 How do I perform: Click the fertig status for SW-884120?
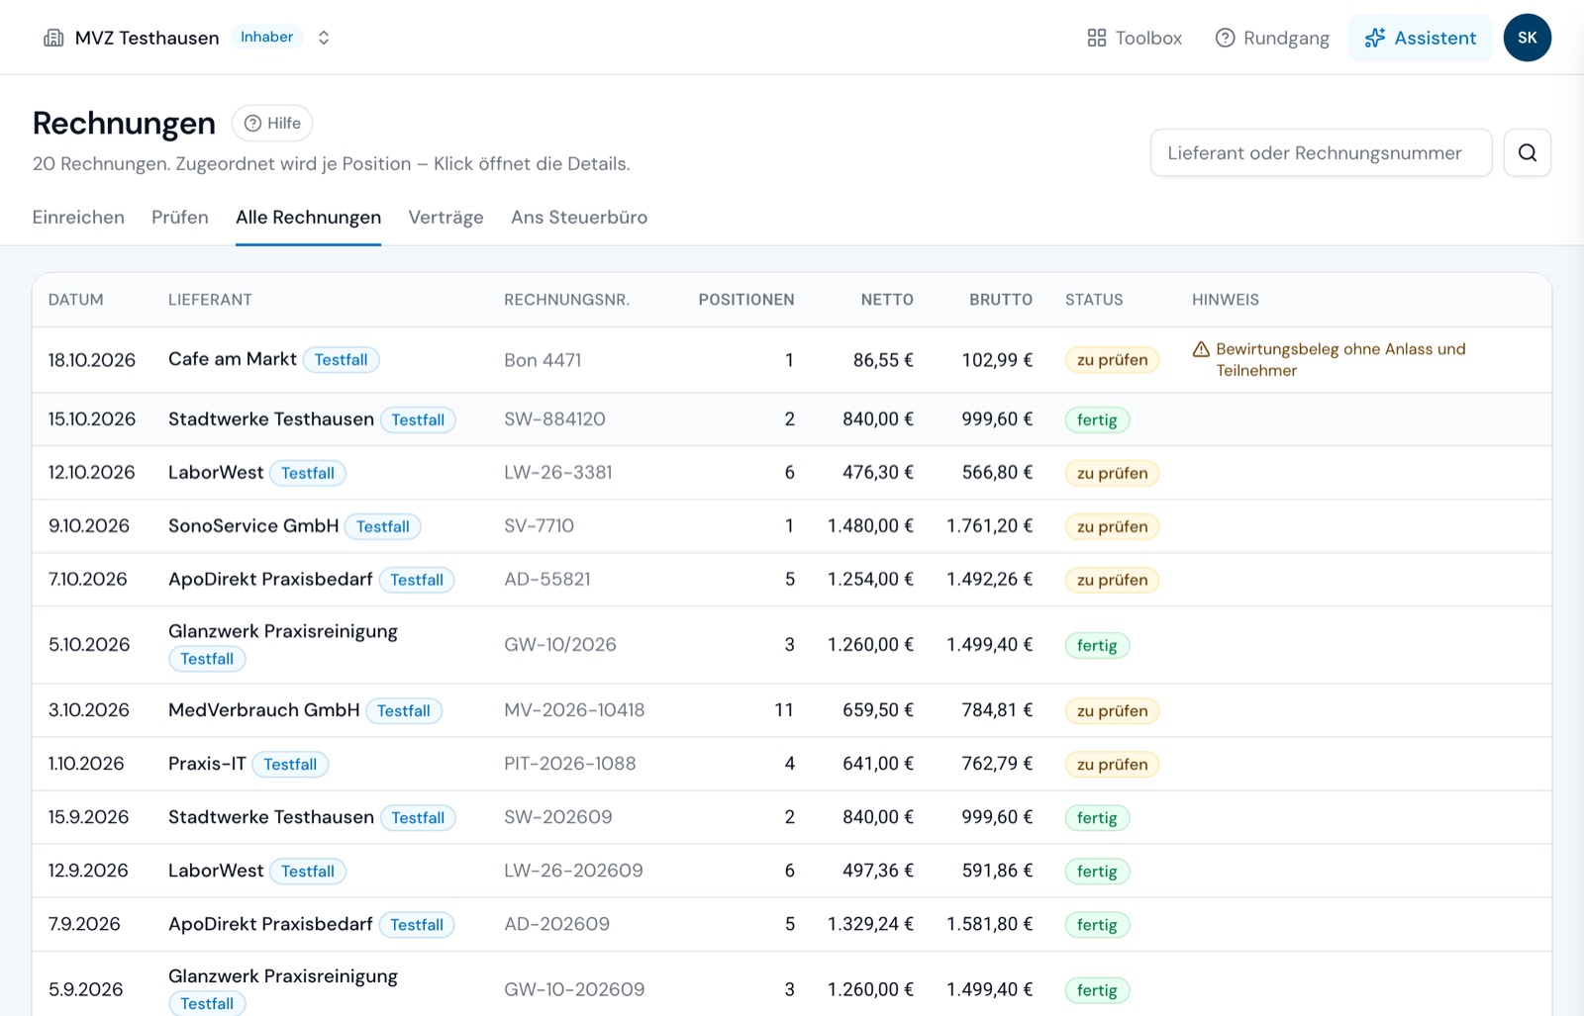tap(1097, 419)
